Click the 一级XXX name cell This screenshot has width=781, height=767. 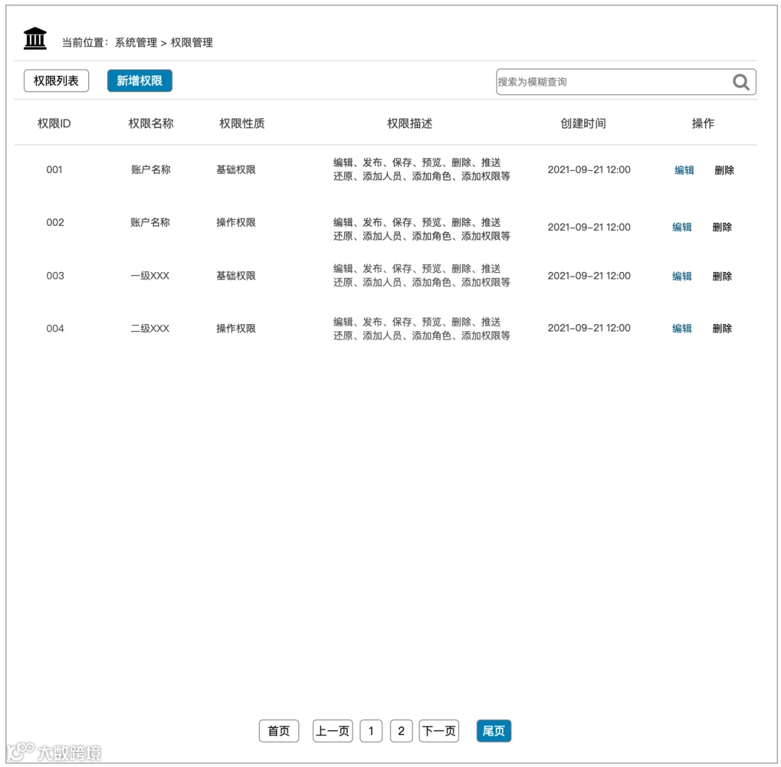click(x=150, y=276)
